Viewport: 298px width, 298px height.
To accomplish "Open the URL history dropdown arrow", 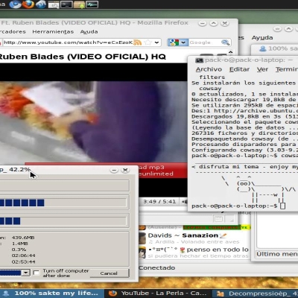I will pos(156,42).
